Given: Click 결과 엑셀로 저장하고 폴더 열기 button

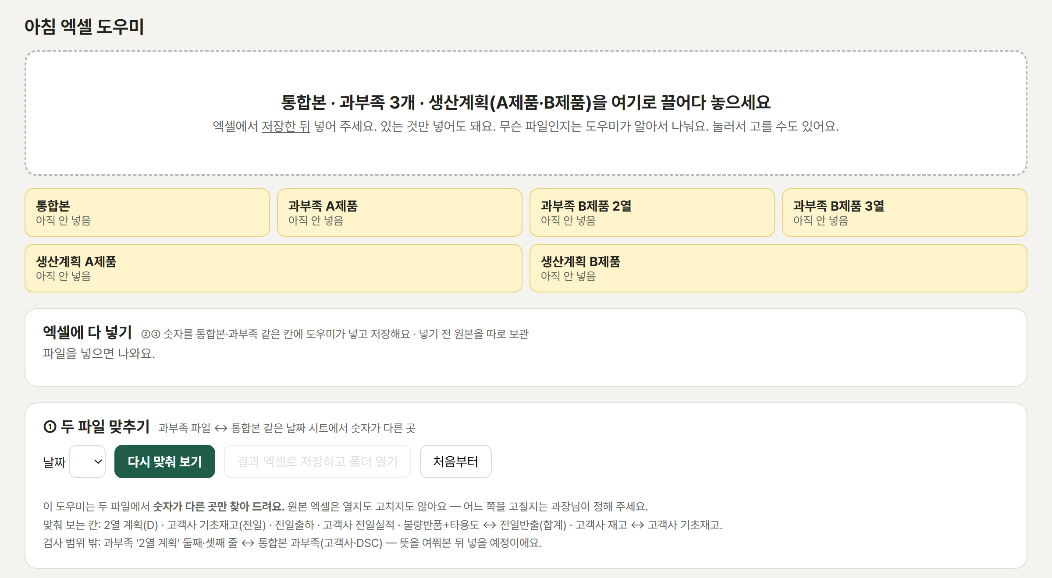Looking at the screenshot, I should coord(317,462).
